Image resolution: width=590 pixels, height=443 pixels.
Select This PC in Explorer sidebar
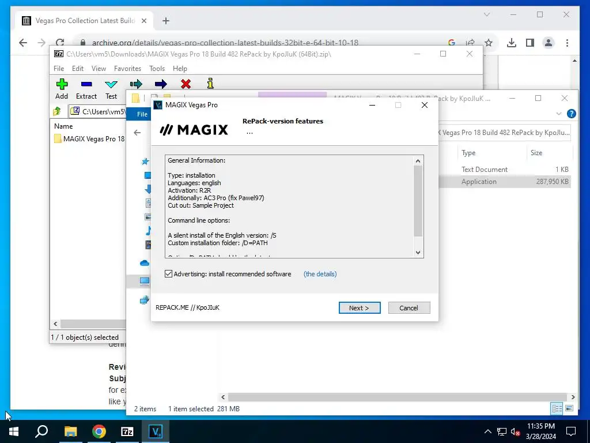point(145,281)
